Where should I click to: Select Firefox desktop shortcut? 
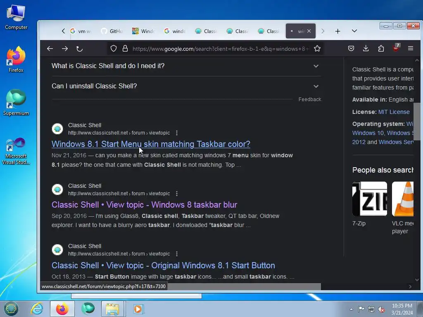16,59
